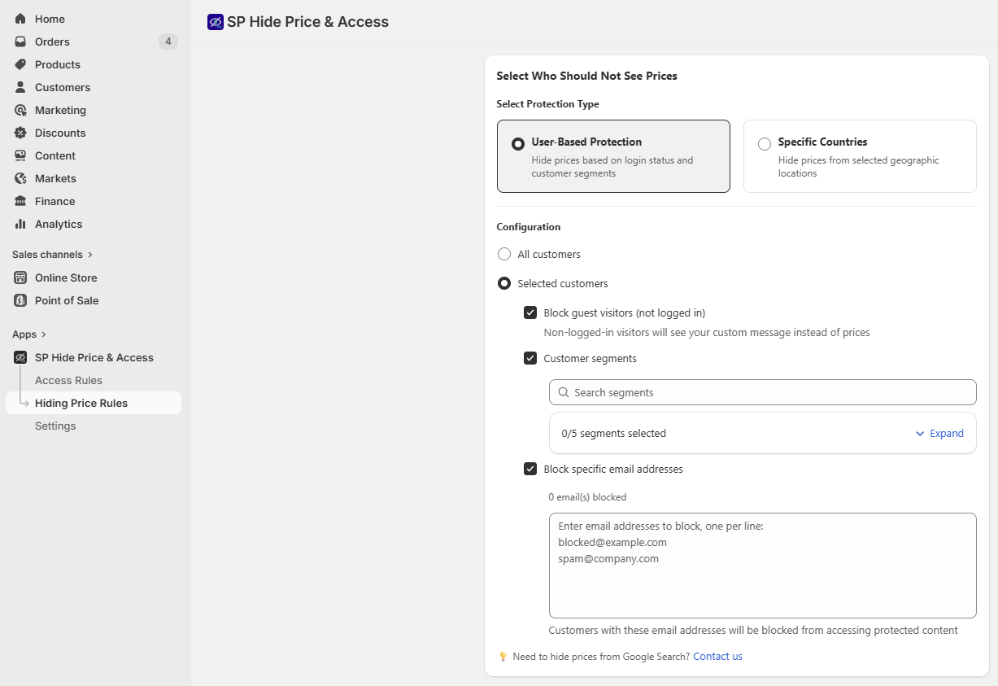This screenshot has width=998, height=686.
Task: Click the Home house icon
Action: pyautogui.click(x=20, y=19)
